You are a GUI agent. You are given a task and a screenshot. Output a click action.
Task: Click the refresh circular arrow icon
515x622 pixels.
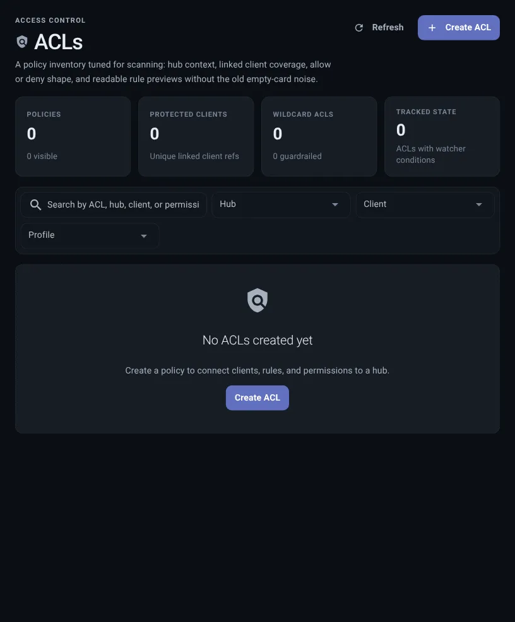click(358, 27)
